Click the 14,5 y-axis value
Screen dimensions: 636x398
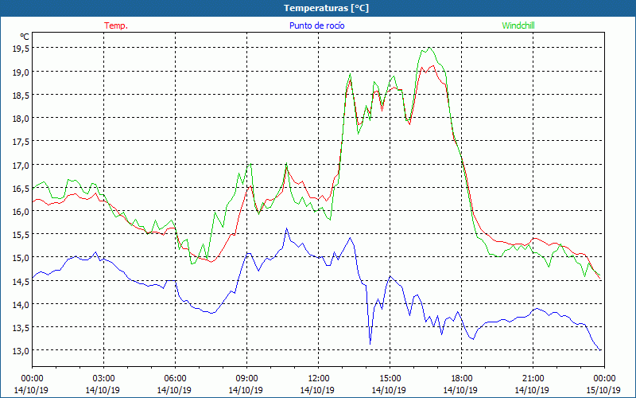pos(21,281)
